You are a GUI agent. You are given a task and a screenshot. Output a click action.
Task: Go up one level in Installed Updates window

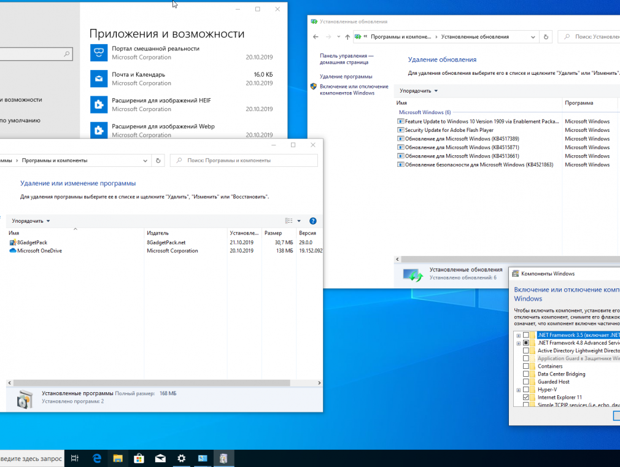347,37
